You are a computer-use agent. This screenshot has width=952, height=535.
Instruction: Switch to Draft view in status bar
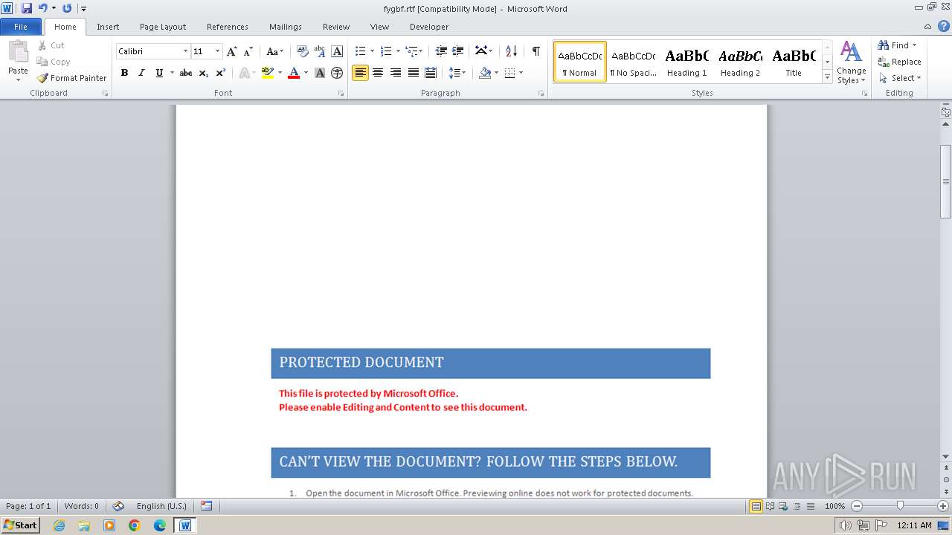810,506
